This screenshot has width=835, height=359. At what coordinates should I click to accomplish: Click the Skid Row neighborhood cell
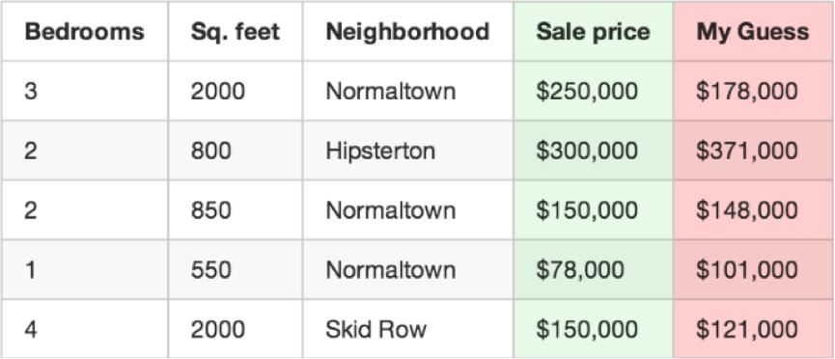click(x=408, y=329)
